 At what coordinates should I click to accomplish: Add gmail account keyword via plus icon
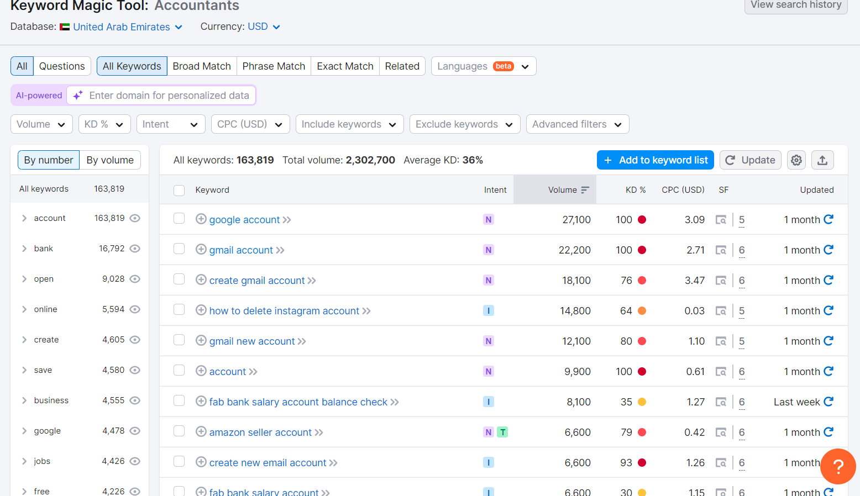pos(201,249)
